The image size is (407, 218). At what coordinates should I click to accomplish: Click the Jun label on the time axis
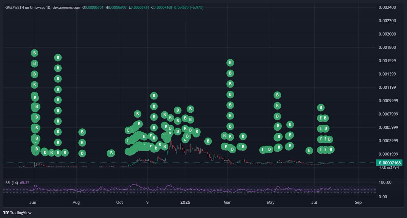click(33, 202)
